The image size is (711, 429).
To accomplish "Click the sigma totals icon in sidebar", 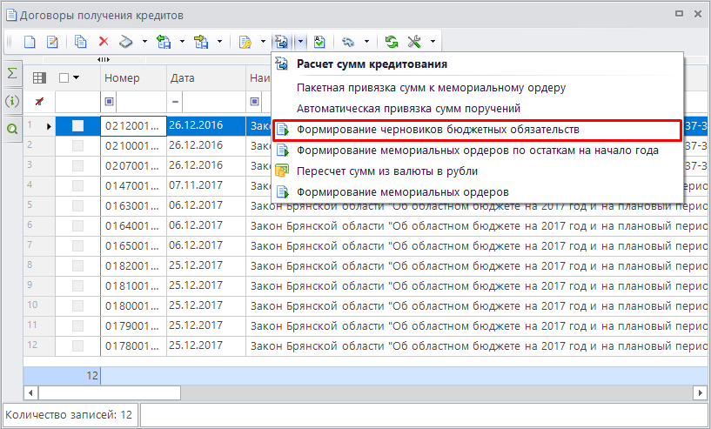I will point(12,74).
